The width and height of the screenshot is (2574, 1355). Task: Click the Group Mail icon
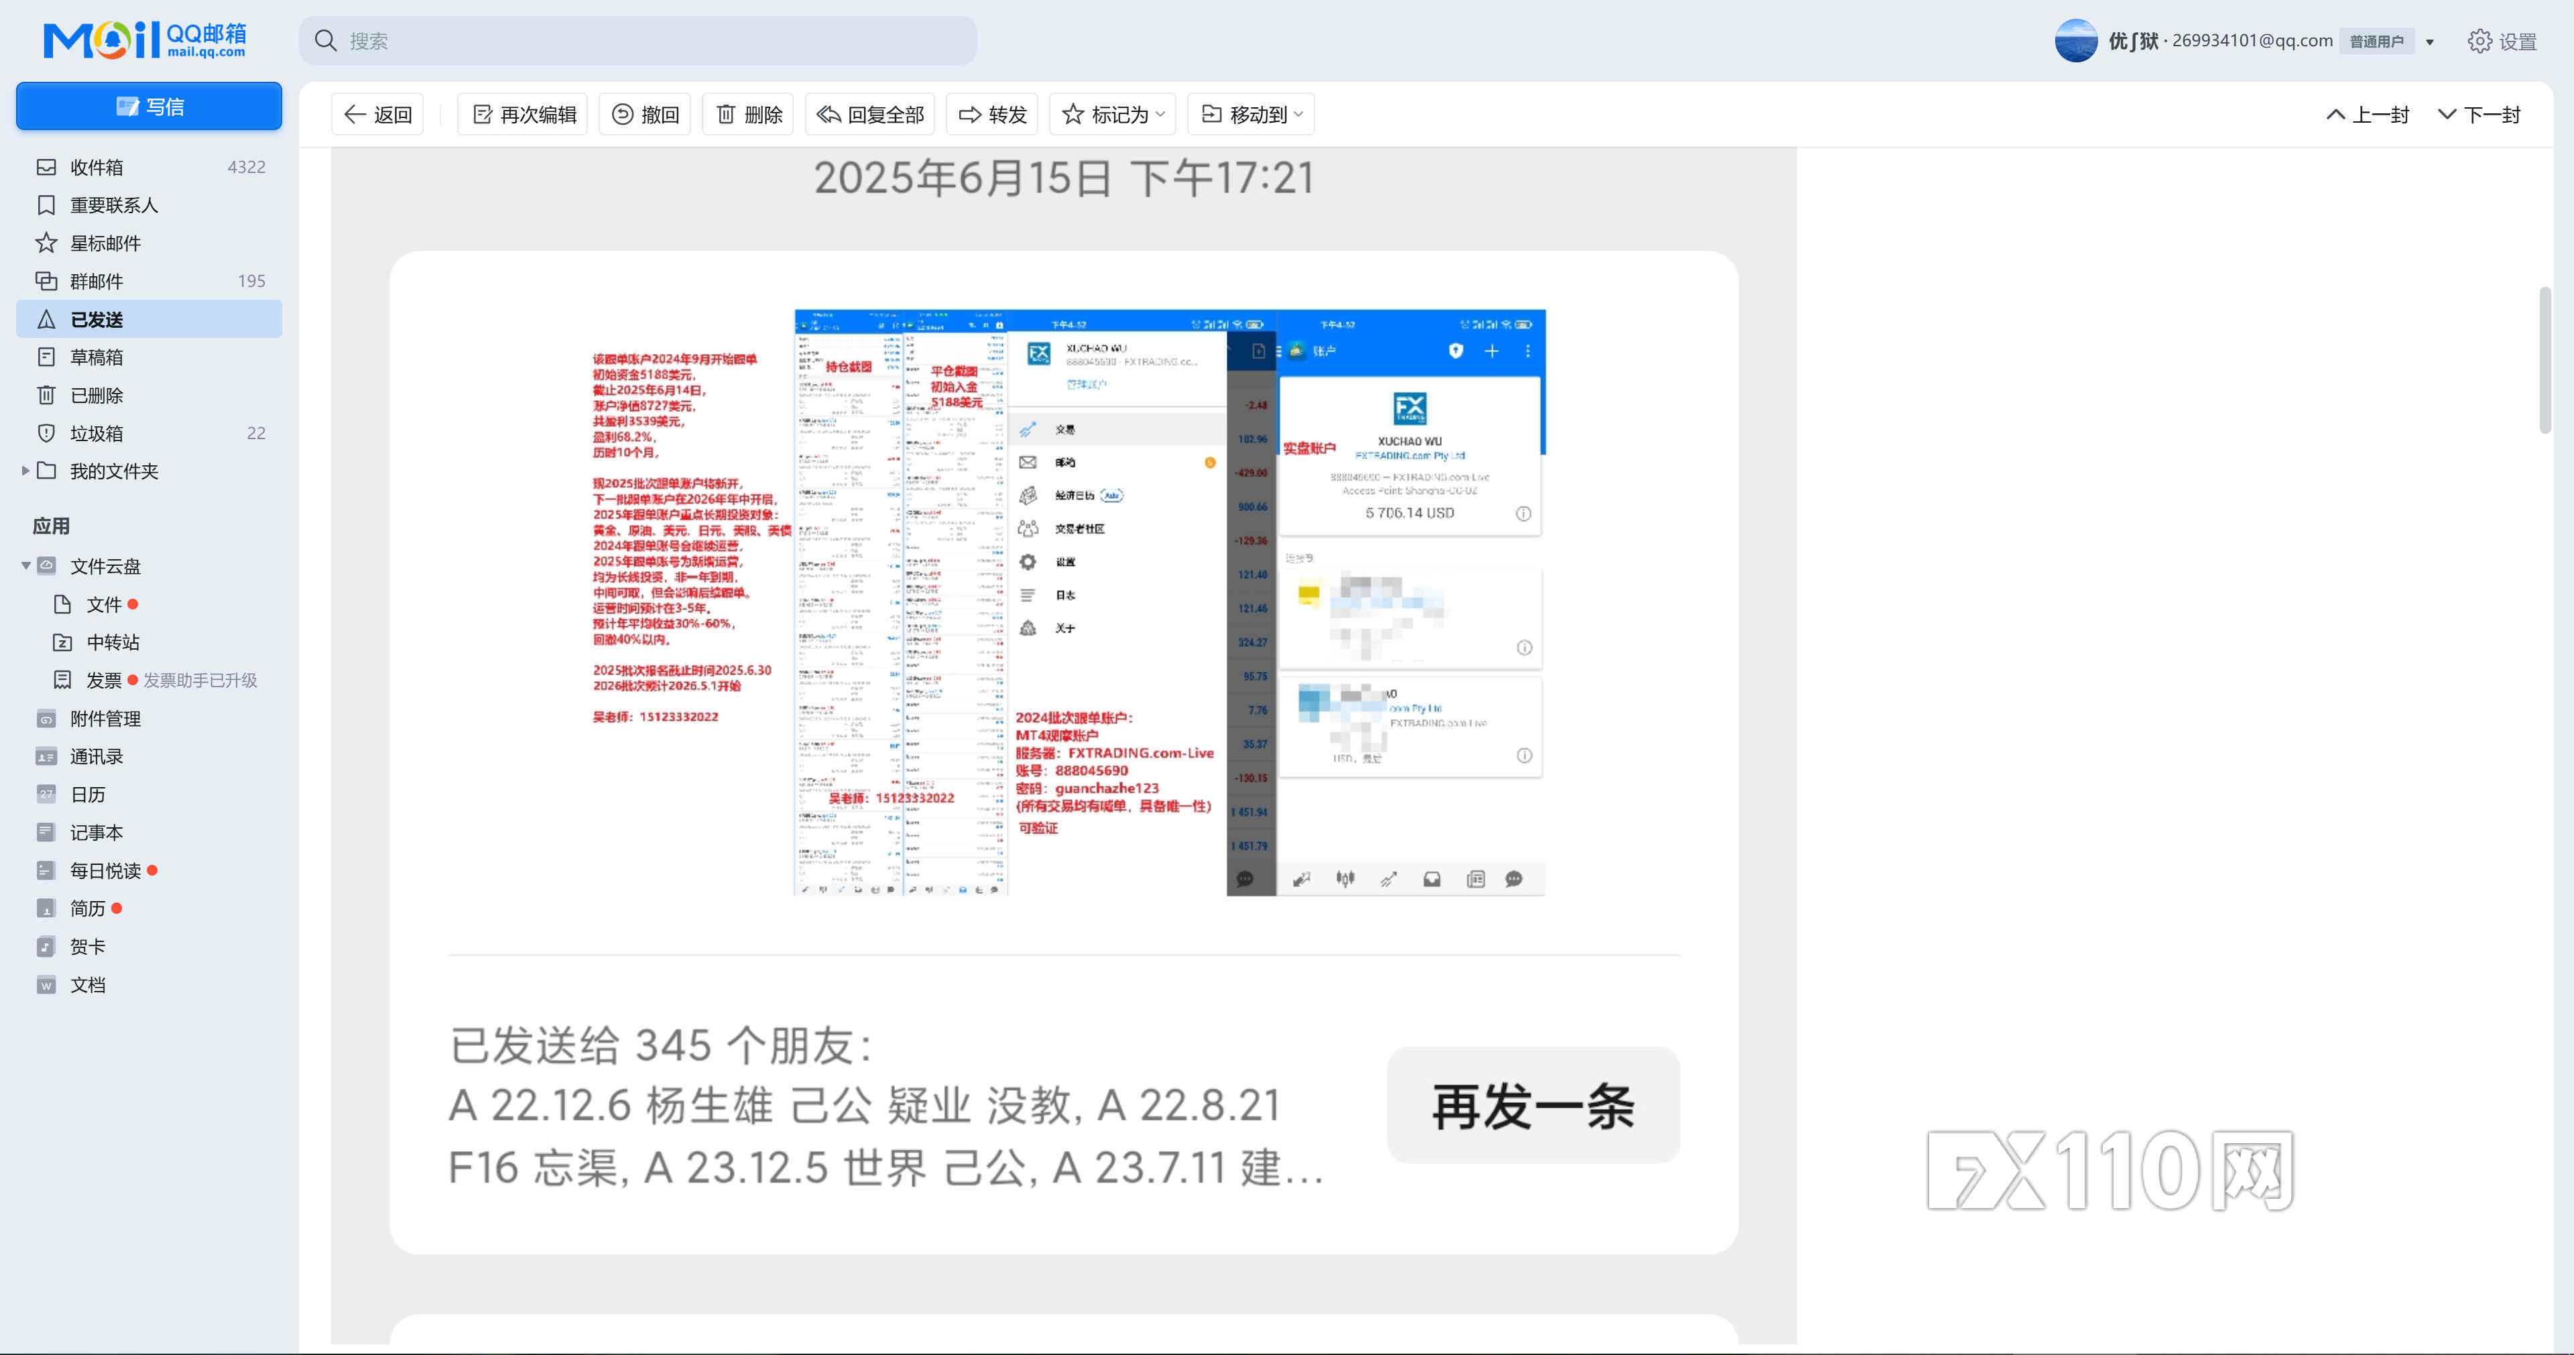[x=46, y=281]
